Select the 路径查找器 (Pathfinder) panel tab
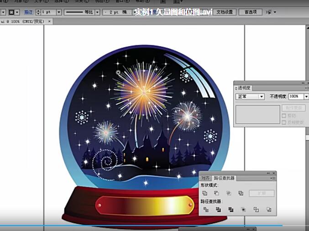 point(224,178)
